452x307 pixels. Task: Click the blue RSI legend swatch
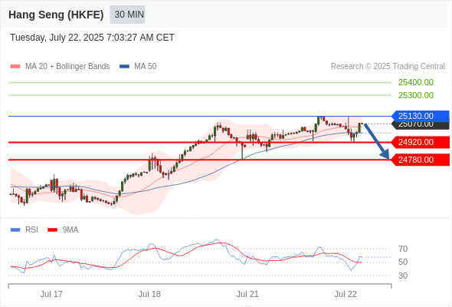(x=15, y=230)
